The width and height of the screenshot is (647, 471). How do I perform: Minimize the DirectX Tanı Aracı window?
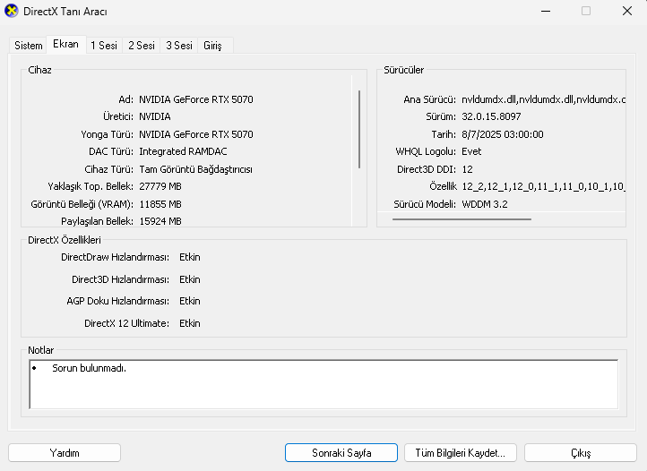(546, 11)
